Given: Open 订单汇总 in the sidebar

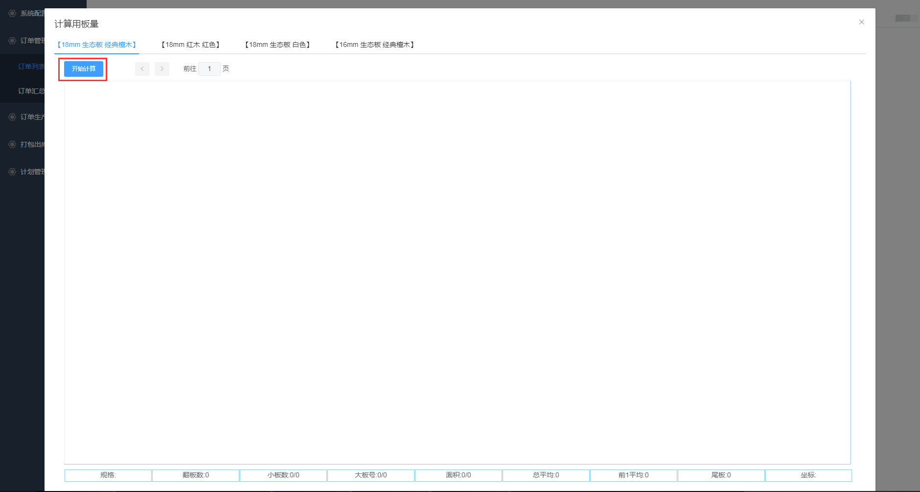Looking at the screenshot, I should [31, 91].
